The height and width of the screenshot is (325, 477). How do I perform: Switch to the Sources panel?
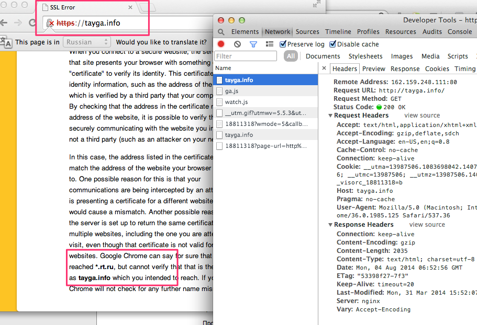[x=307, y=31]
